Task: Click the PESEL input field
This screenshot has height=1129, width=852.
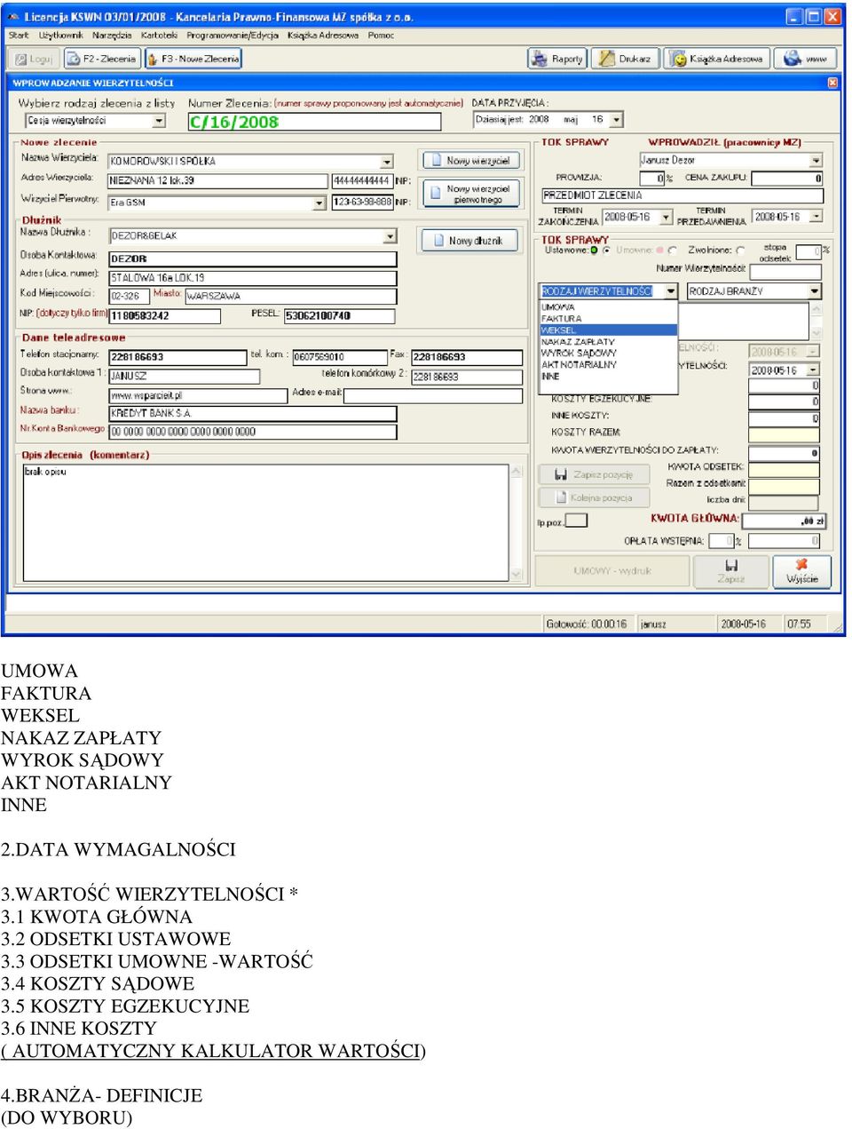Action: click(x=339, y=315)
